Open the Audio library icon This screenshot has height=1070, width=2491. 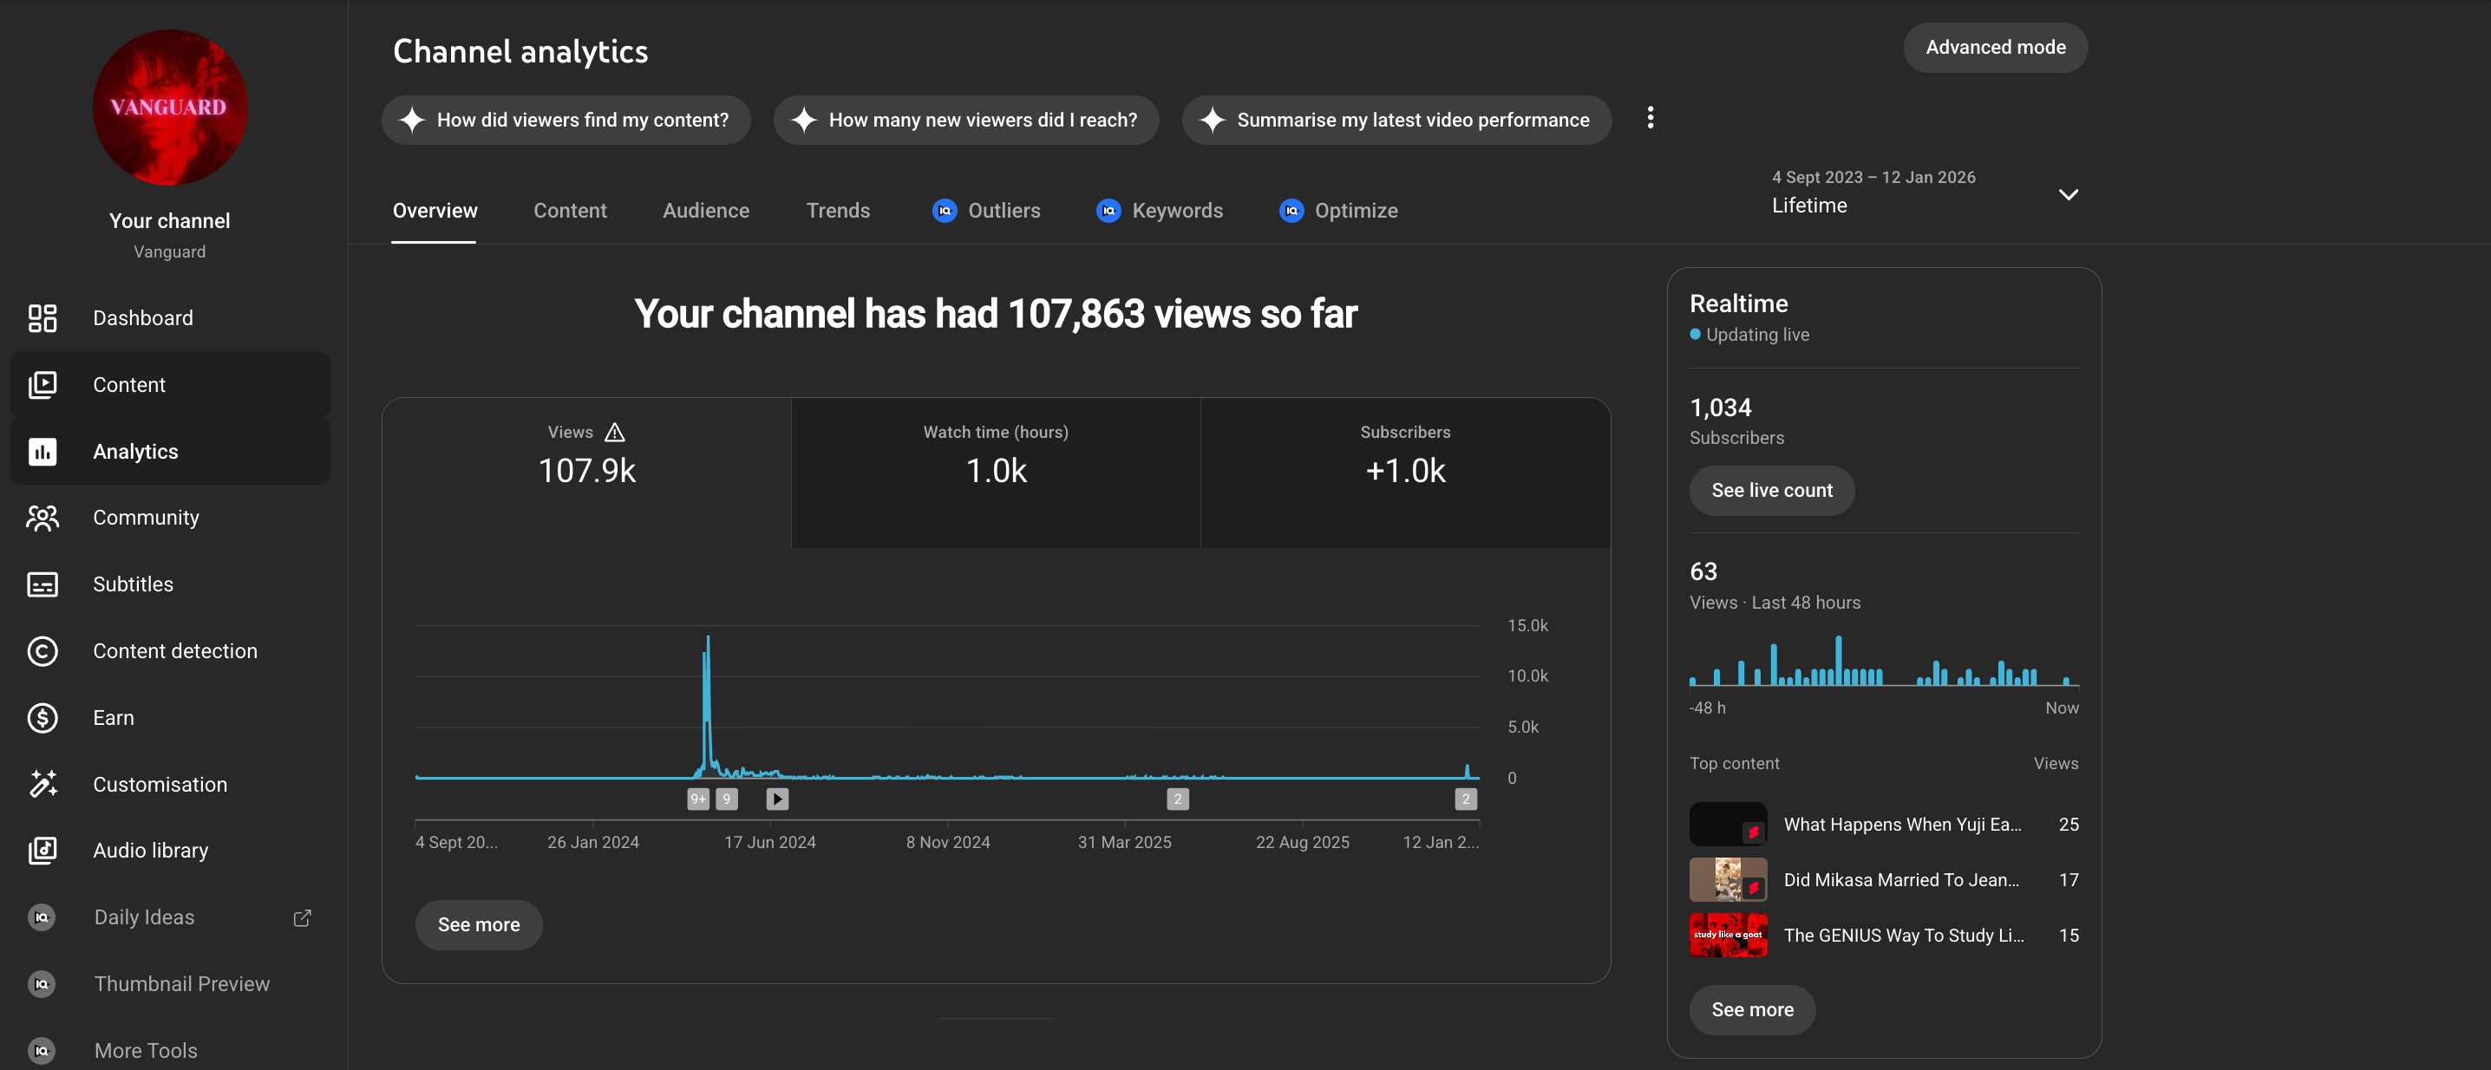[x=42, y=851]
